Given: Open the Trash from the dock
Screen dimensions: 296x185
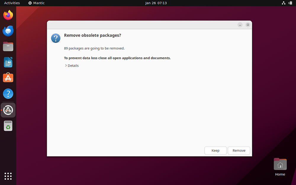Looking at the screenshot, I should (x=8, y=126).
